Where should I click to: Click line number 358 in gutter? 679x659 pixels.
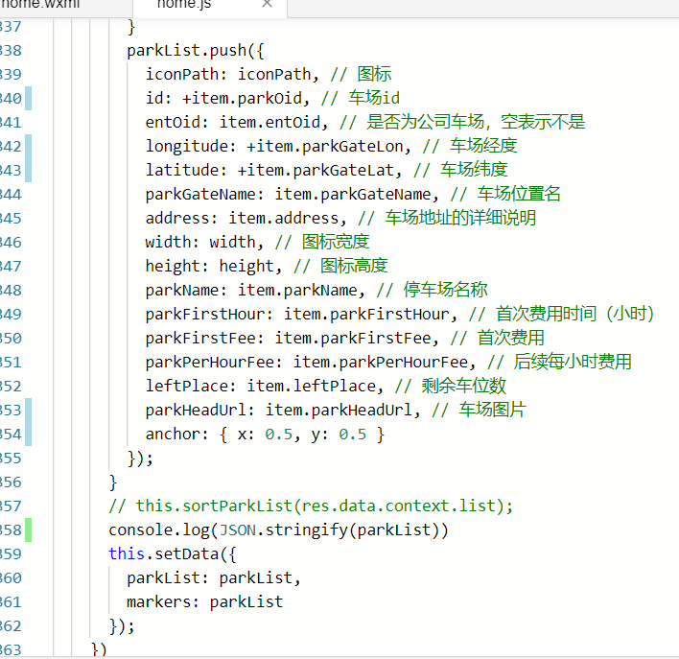pyautogui.click(x=11, y=530)
